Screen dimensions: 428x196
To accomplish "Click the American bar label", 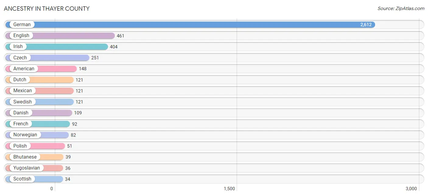I will point(24,69).
